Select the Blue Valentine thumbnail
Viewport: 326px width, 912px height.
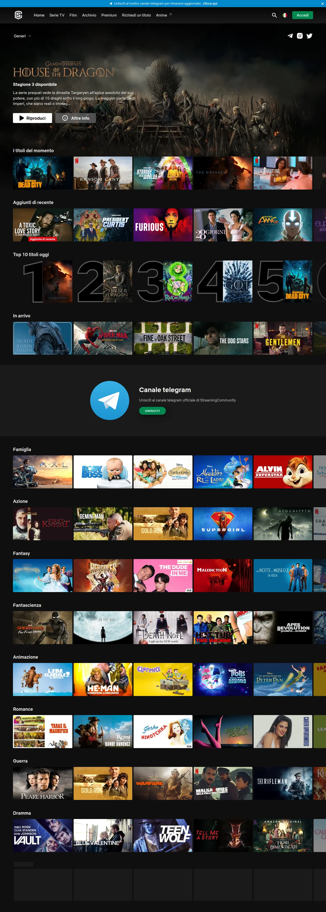pos(103,836)
